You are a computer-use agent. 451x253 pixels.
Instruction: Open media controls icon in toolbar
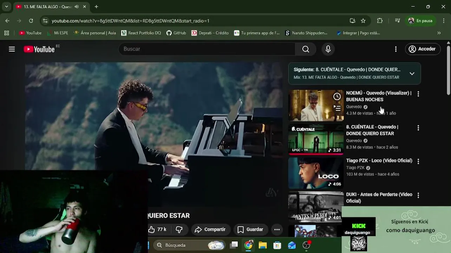(x=397, y=21)
